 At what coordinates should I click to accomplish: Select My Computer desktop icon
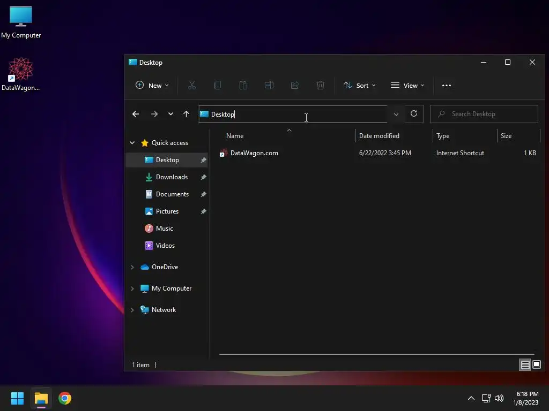click(x=21, y=21)
